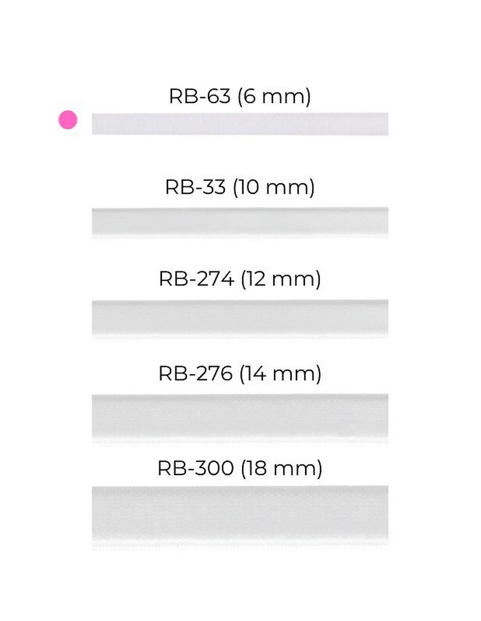Click the (6 mm) width text
481x621 pixels.
pos(274,96)
